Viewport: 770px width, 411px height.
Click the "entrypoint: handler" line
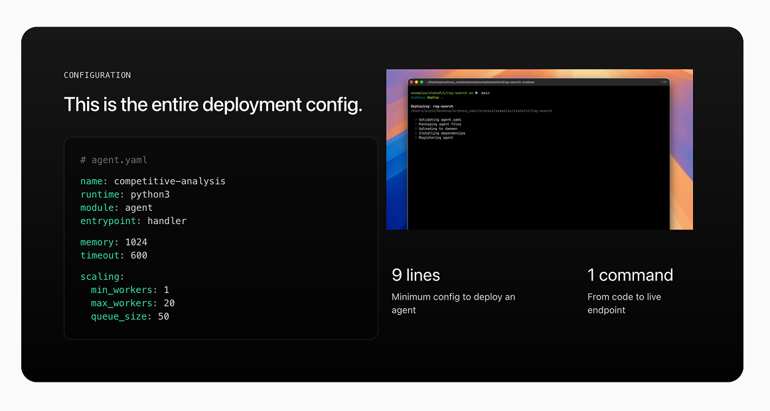(x=133, y=221)
